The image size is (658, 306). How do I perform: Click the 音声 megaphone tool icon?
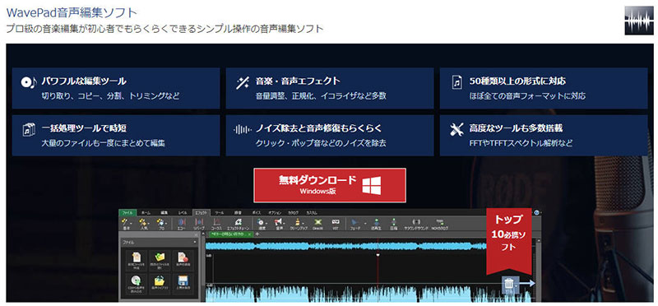click(278, 223)
